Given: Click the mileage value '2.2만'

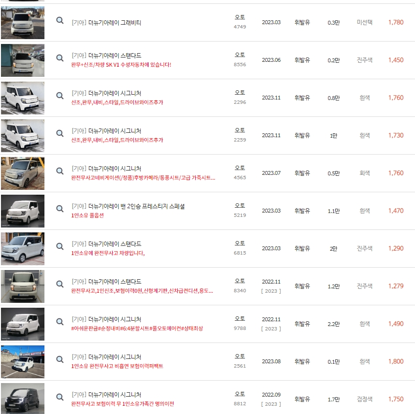Looking at the screenshot, I should coord(333,324).
